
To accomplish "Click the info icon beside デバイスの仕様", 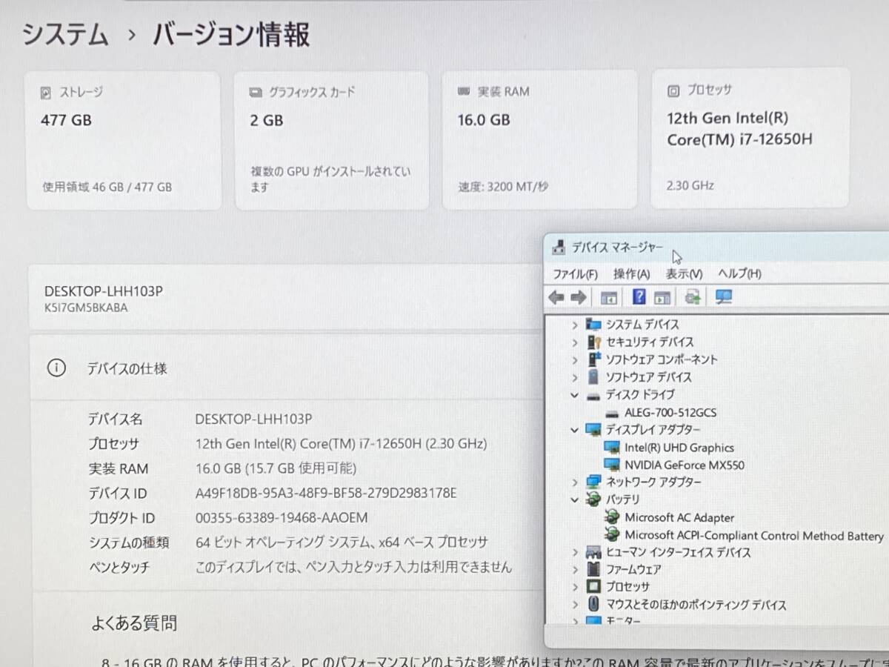I will [x=56, y=368].
